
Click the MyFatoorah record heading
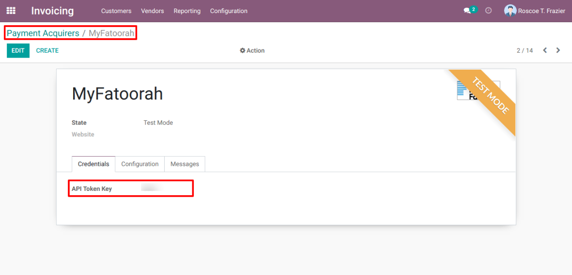(x=118, y=94)
